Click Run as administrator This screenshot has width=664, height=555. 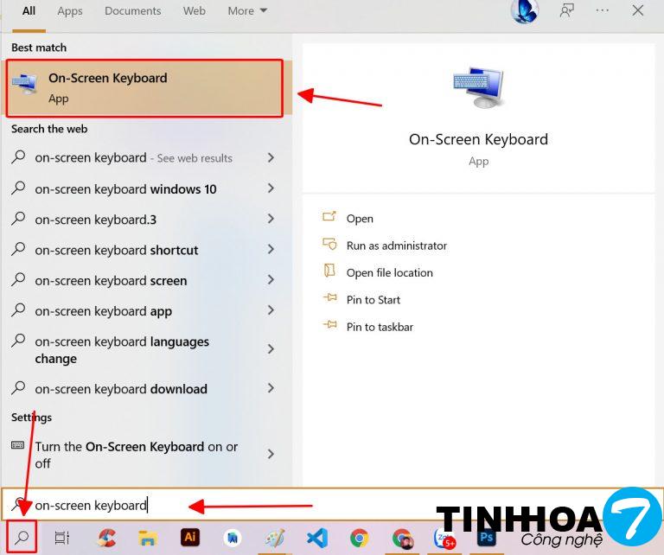[396, 246]
